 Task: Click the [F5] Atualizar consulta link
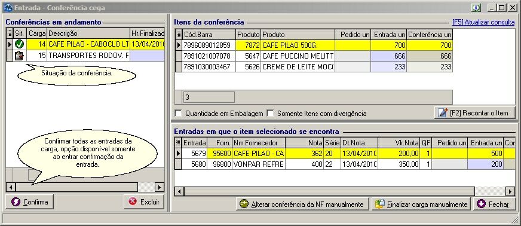click(483, 22)
